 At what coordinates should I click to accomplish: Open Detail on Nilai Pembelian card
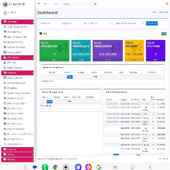(81, 60)
